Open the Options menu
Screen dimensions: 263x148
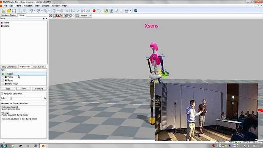pyautogui.click(x=46, y=6)
